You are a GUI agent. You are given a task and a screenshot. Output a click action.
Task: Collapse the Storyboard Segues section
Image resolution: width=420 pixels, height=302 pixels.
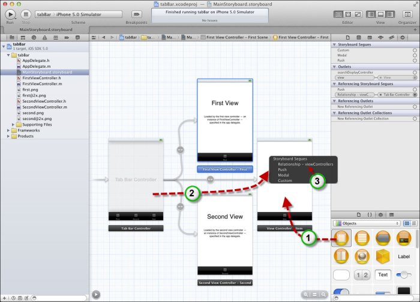[335, 44]
